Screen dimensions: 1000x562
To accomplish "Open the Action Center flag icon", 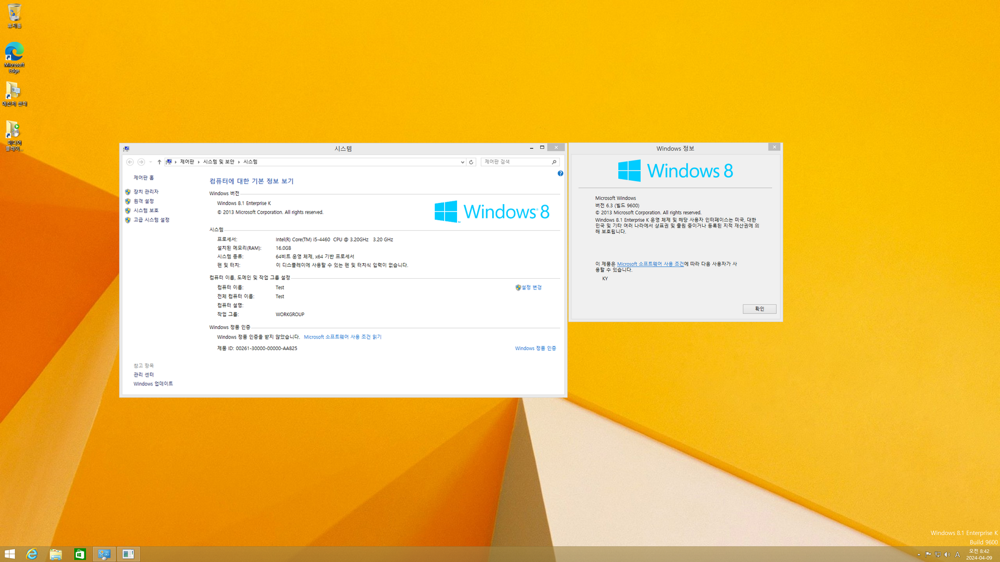I will click(928, 555).
